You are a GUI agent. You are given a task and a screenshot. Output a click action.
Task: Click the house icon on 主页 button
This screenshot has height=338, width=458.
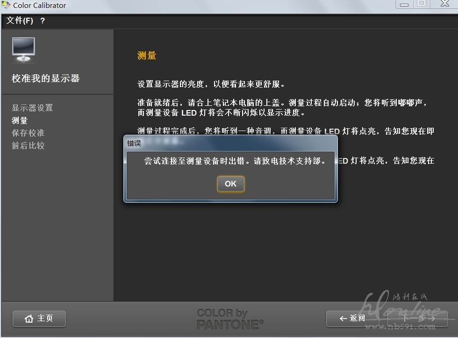point(29,319)
